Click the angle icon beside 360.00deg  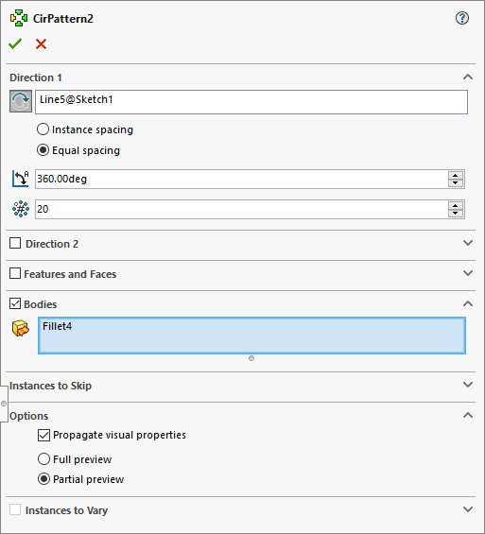pos(21,179)
